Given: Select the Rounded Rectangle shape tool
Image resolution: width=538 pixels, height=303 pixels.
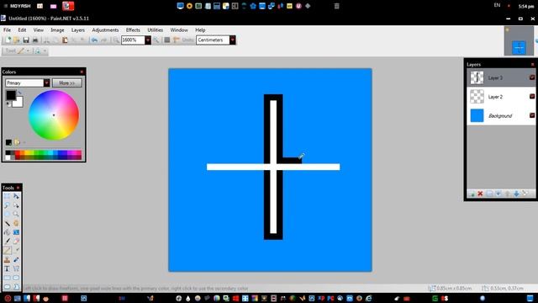Looking at the screenshot, I should 16,278.
